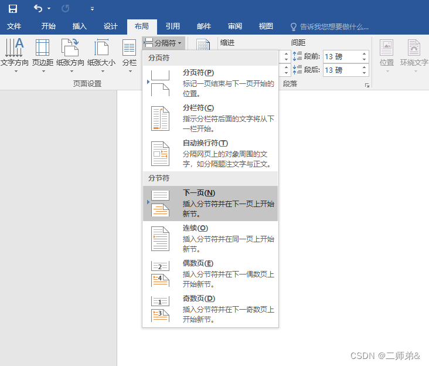Insert a 自动换行符(T) text wrapping break

(x=210, y=154)
